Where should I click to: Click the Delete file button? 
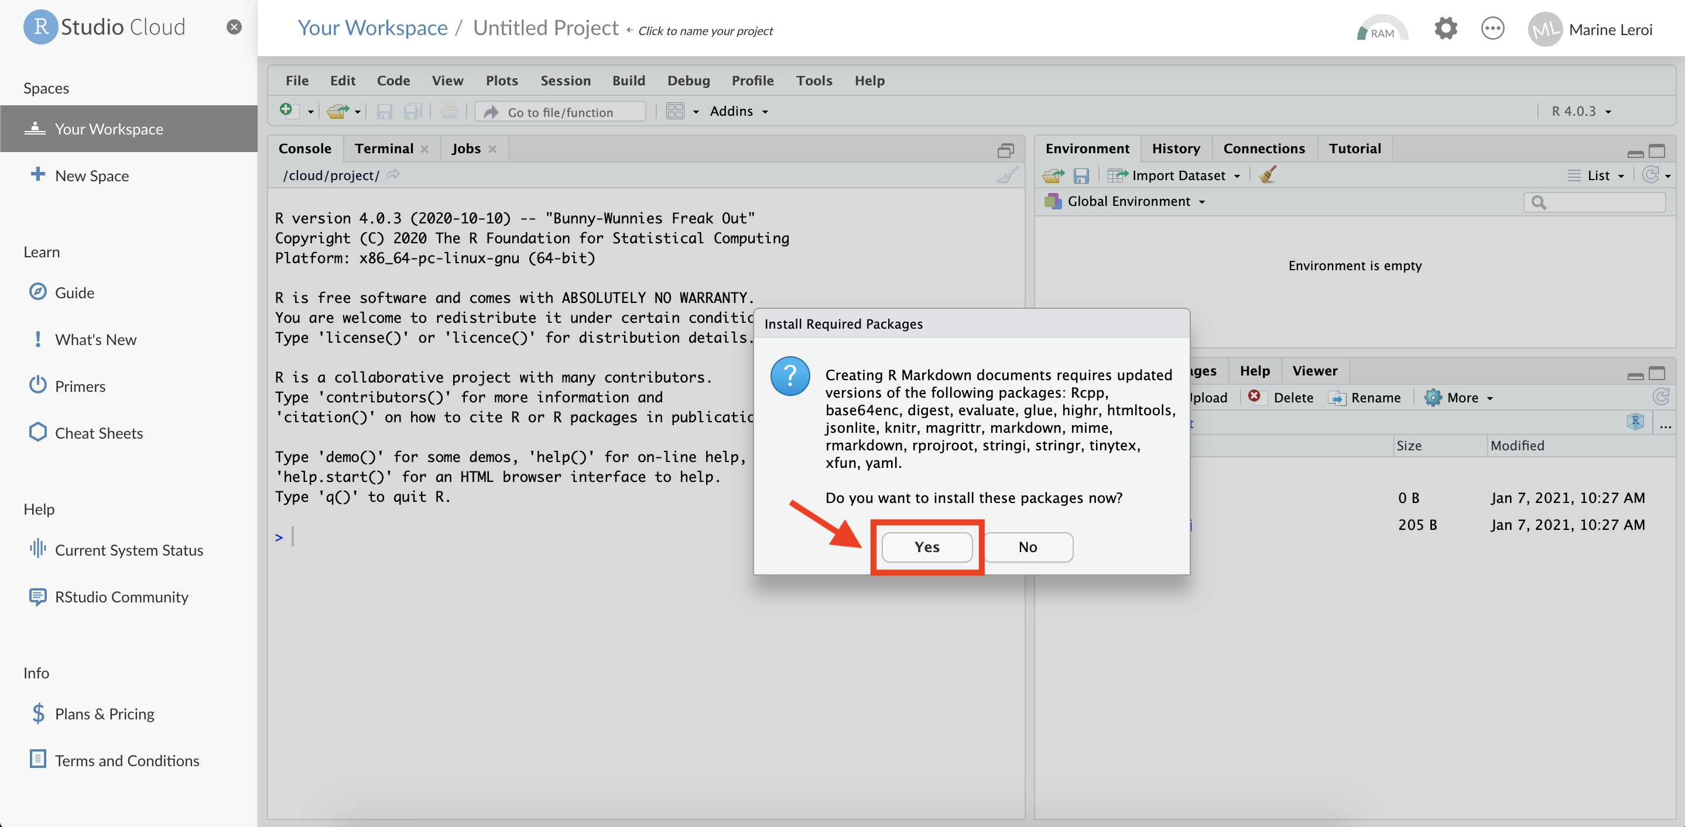[1281, 397]
